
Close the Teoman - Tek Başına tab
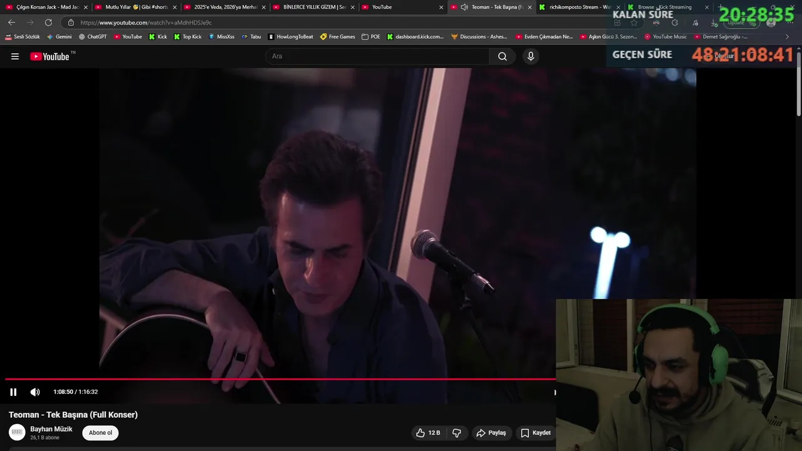[x=530, y=8]
